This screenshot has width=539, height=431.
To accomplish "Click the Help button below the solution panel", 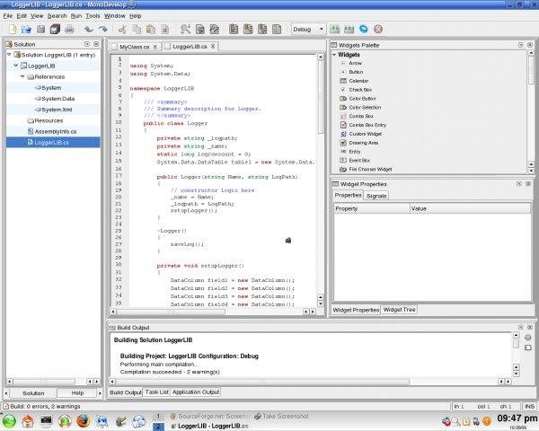I will [77, 393].
